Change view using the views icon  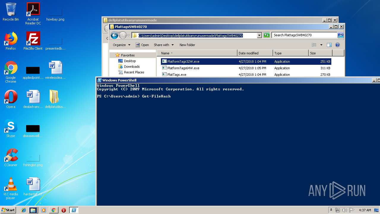[x=314, y=45]
